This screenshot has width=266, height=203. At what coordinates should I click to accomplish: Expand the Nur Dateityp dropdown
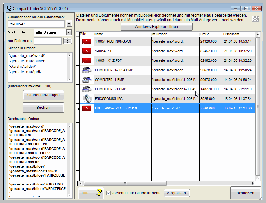point(68,32)
